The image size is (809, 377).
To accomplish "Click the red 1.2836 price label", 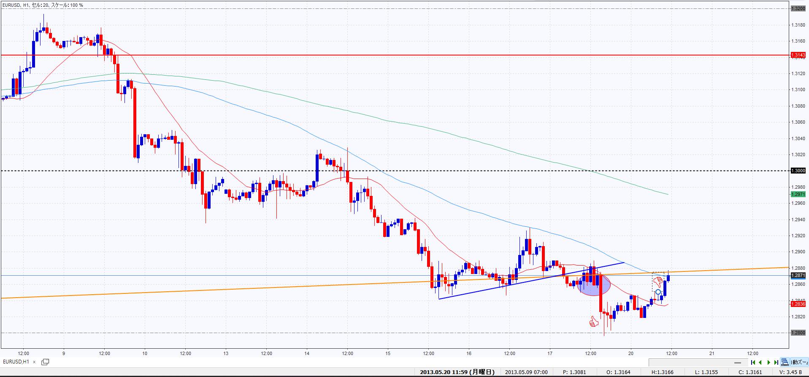I will pyautogui.click(x=798, y=304).
